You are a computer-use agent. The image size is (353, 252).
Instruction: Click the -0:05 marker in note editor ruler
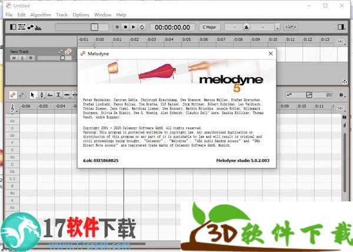(43, 106)
